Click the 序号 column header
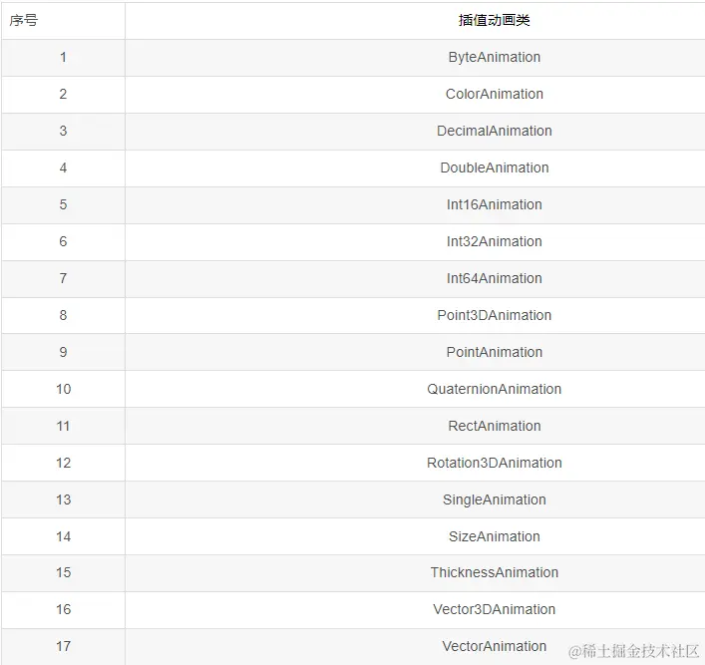This screenshot has height=665, width=705. click(x=24, y=20)
